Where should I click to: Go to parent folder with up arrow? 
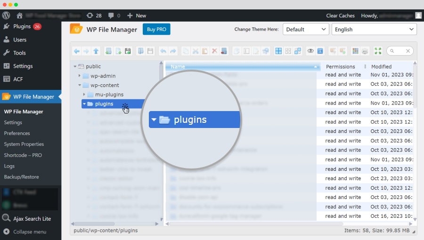point(96,51)
